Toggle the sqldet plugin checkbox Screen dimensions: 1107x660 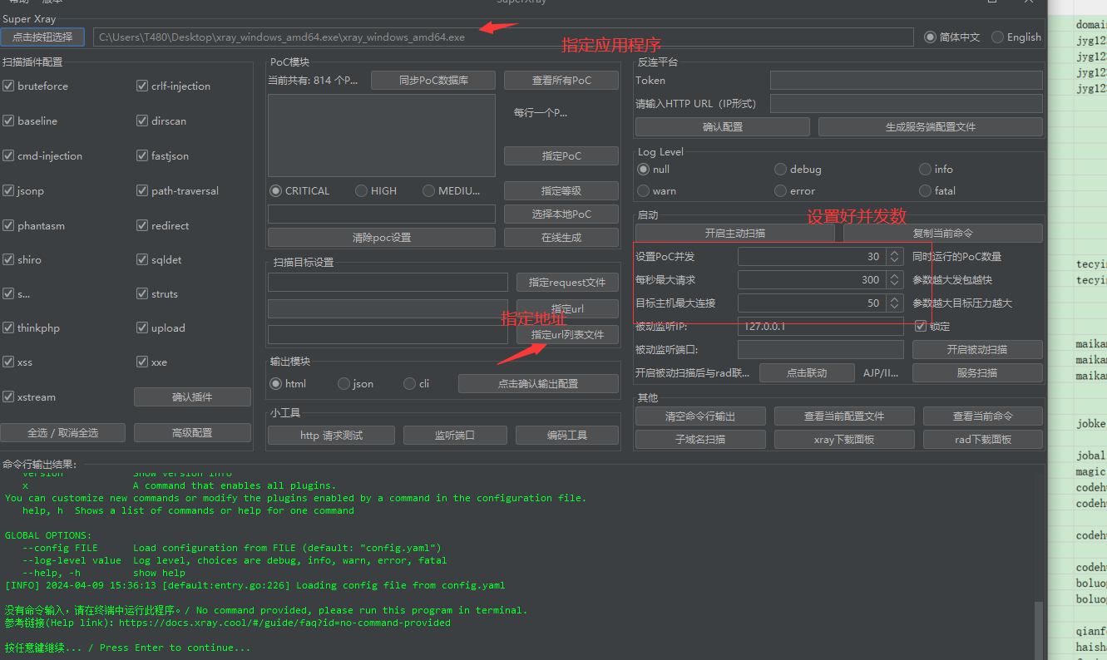pos(142,259)
